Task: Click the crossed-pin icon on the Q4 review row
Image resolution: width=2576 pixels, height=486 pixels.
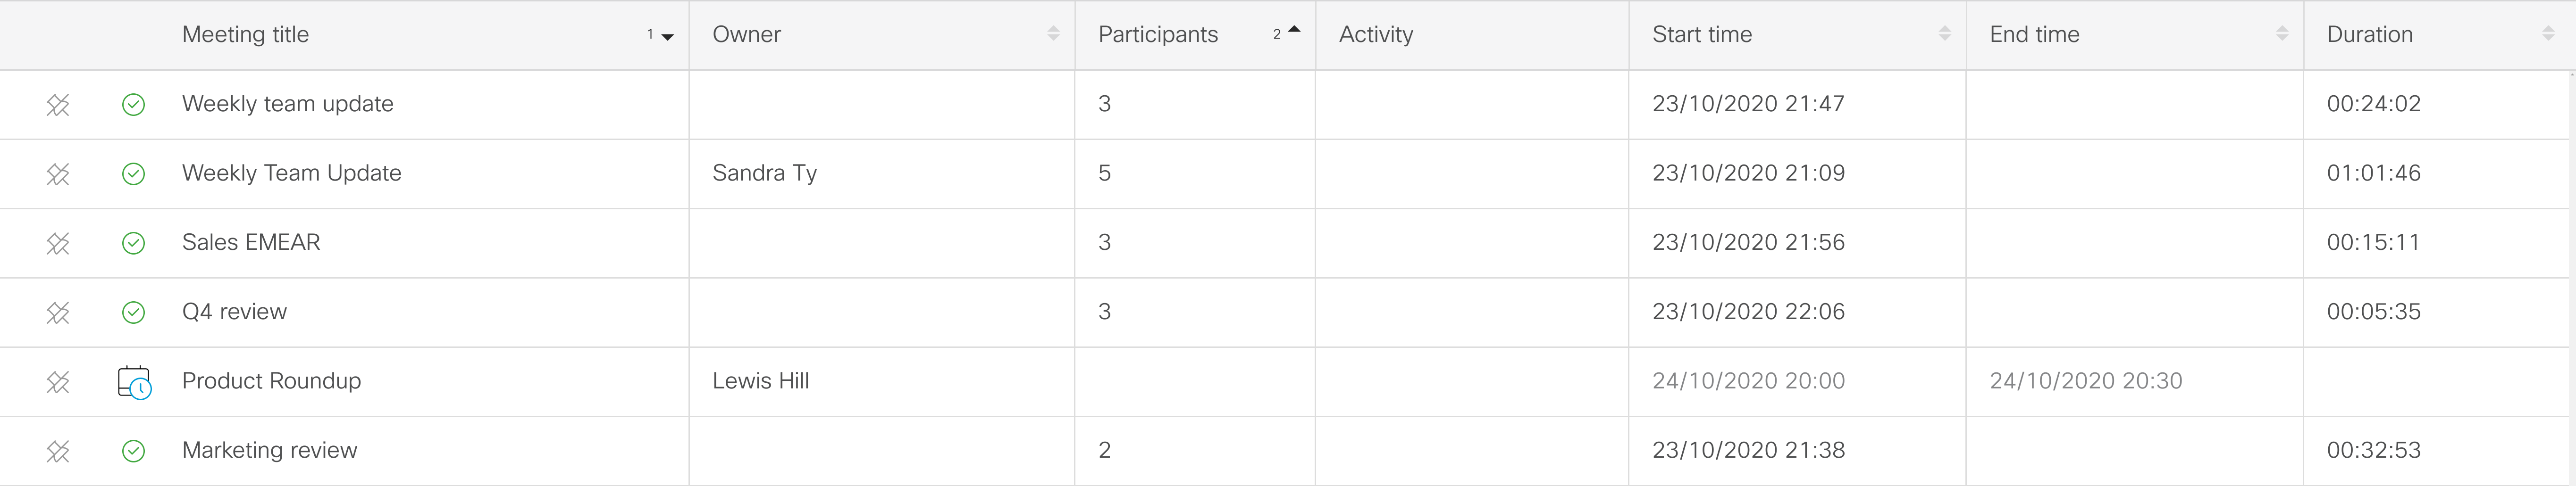Action: coord(58,312)
